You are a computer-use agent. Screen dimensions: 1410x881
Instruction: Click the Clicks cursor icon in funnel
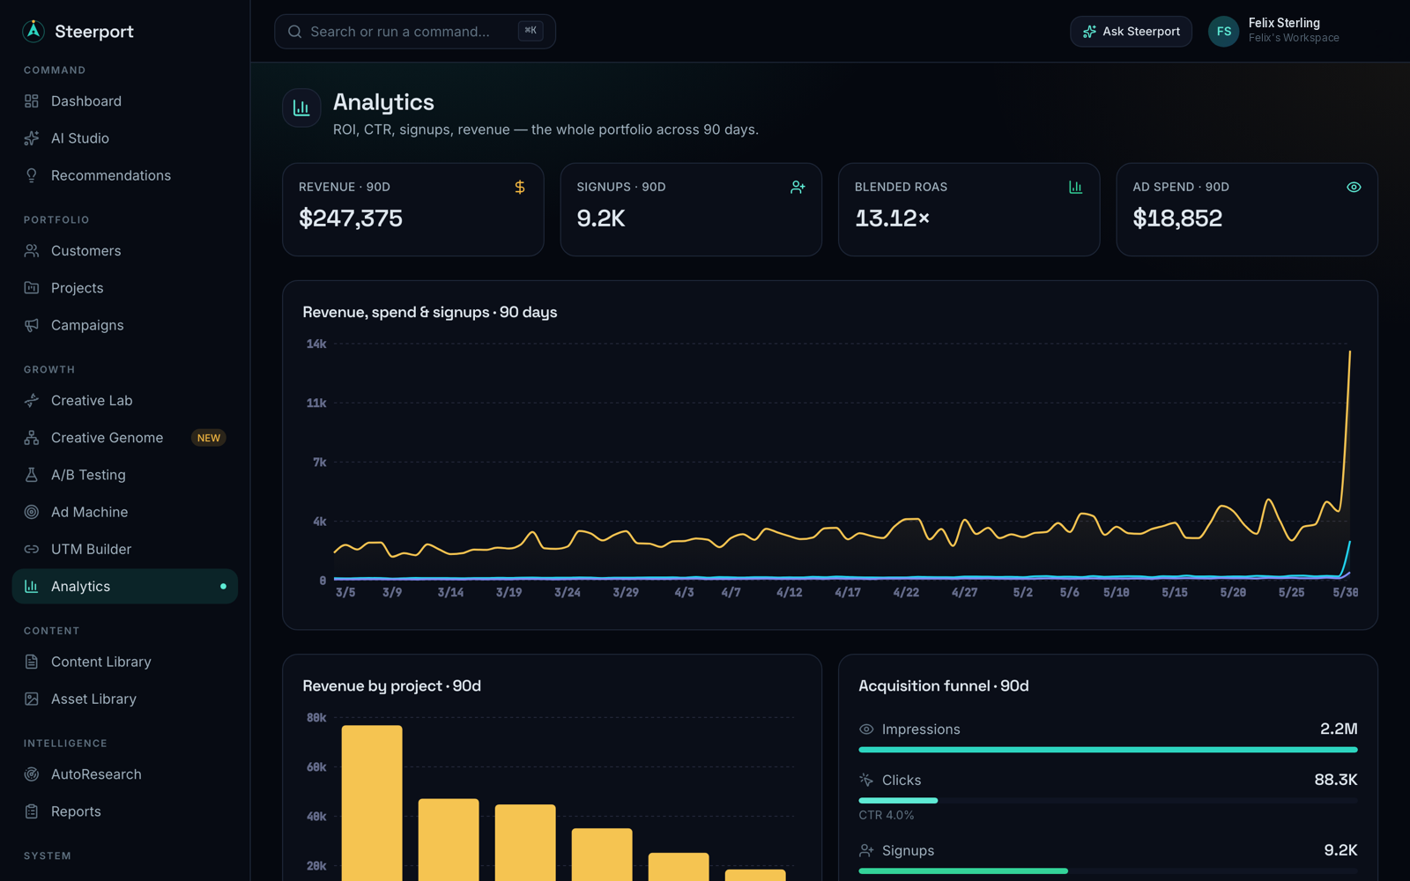pyautogui.click(x=866, y=780)
